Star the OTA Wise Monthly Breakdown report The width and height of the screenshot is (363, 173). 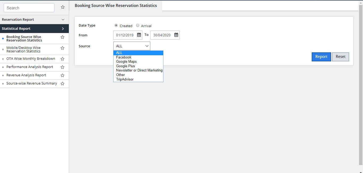(x=62, y=59)
